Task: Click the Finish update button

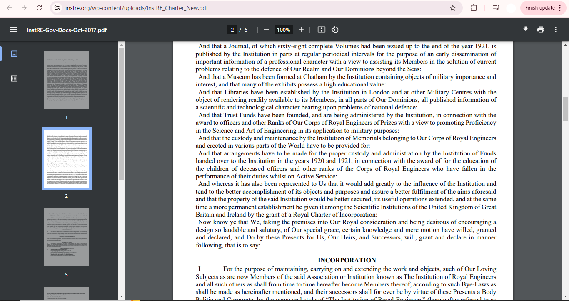Action: click(543, 8)
